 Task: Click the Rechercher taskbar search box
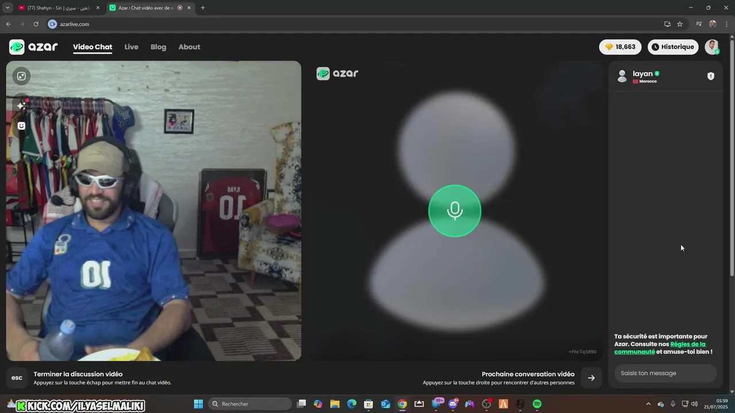point(250,404)
